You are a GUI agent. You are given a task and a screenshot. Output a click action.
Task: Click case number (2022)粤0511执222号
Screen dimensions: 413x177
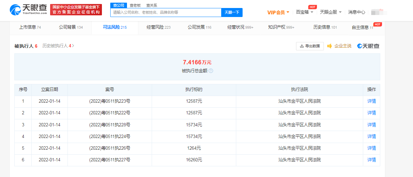click(x=110, y=113)
